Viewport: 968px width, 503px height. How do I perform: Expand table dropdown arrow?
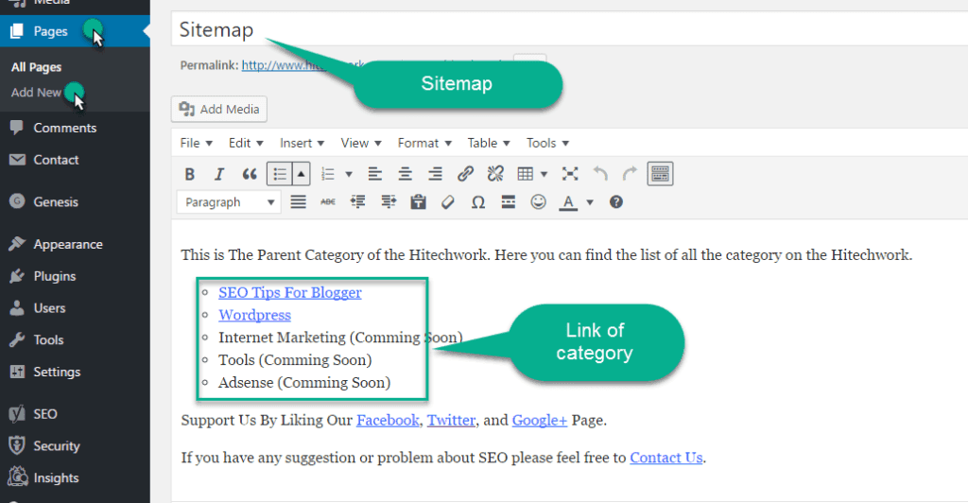544,174
